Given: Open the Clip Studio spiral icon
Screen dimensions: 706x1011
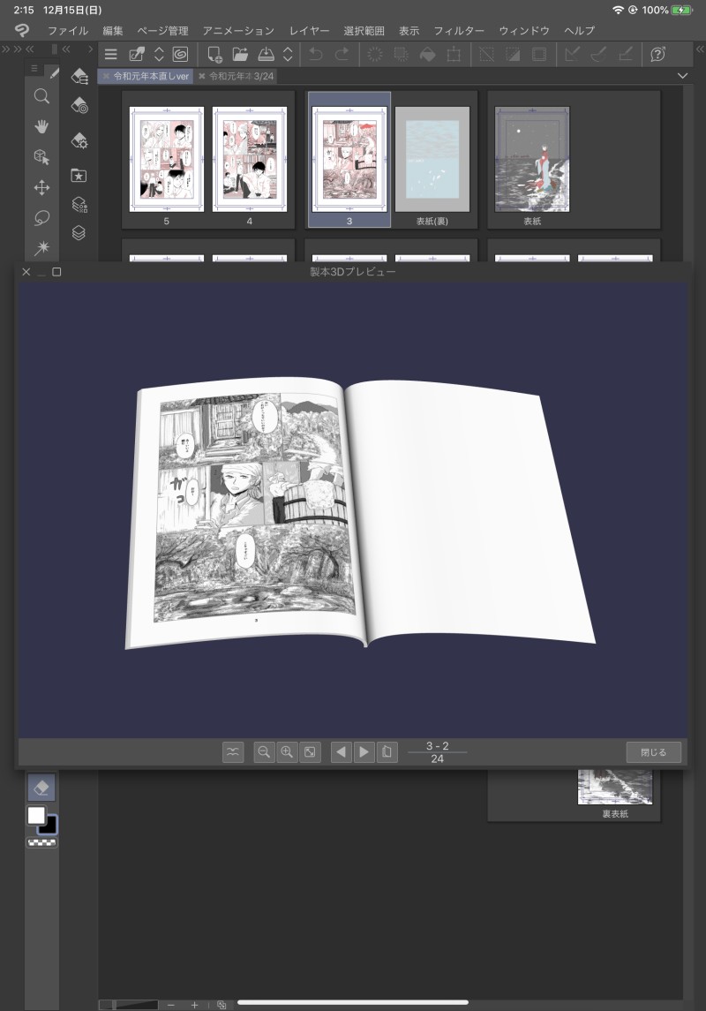Looking at the screenshot, I should click(x=180, y=55).
